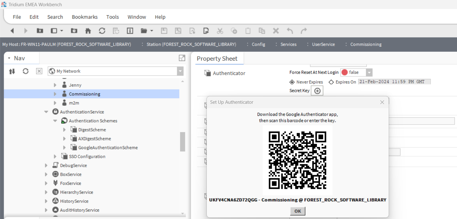This screenshot has width=457, height=219.
Task: Open the Help menu
Action: click(x=160, y=17)
